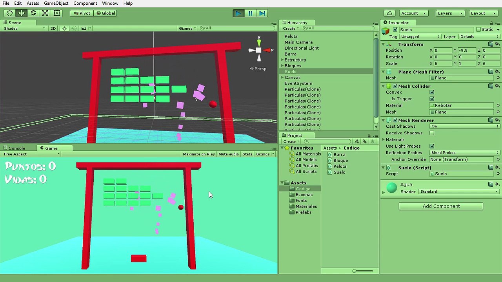Open the Stats overlay button
This screenshot has width=502, height=282.
[247, 154]
